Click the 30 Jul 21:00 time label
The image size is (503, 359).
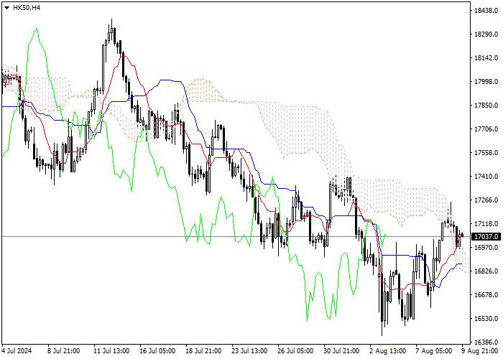point(341,351)
